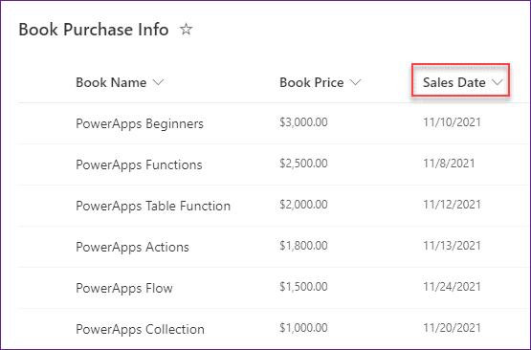Image resolution: width=531 pixels, height=350 pixels.
Task: Open the PowerApps Actions item
Action: pos(132,247)
